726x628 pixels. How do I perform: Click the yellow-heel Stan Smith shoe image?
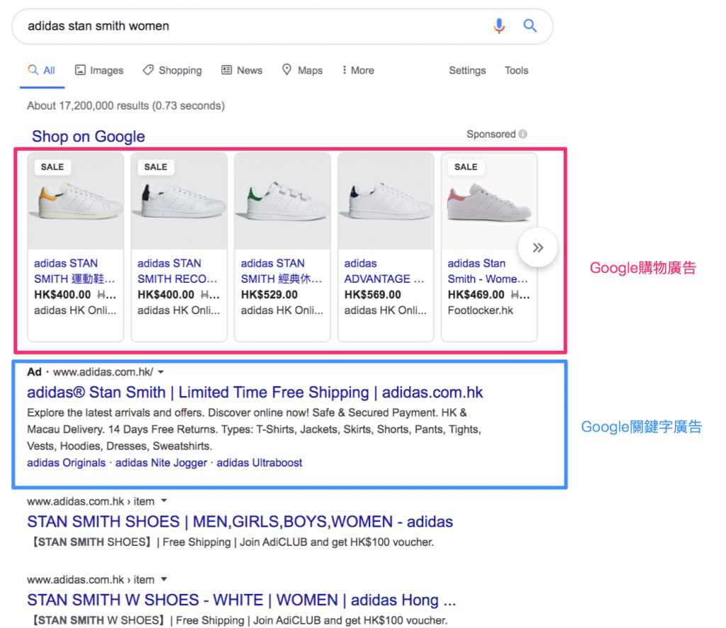pyautogui.click(x=76, y=201)
